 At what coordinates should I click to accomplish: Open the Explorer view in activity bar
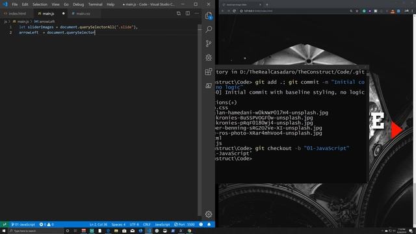click(209, 16)
